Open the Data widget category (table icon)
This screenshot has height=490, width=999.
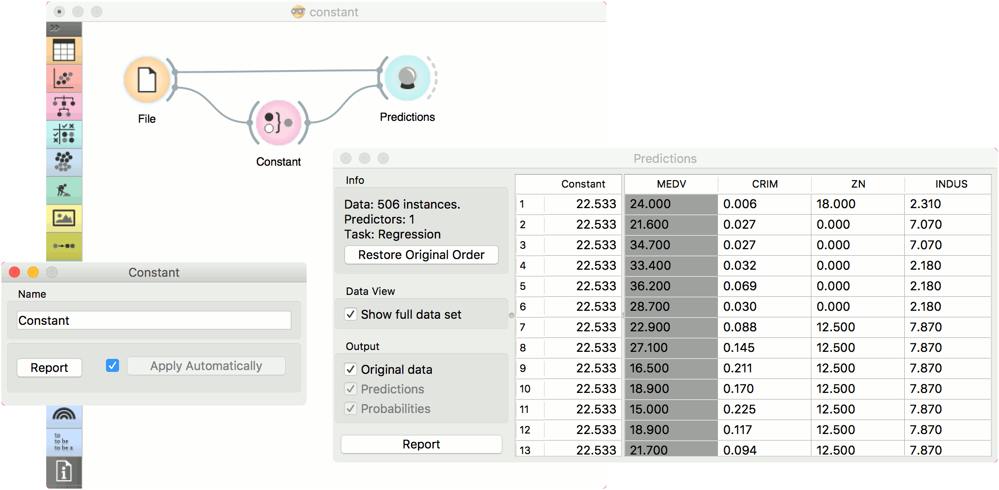(64, 50)
